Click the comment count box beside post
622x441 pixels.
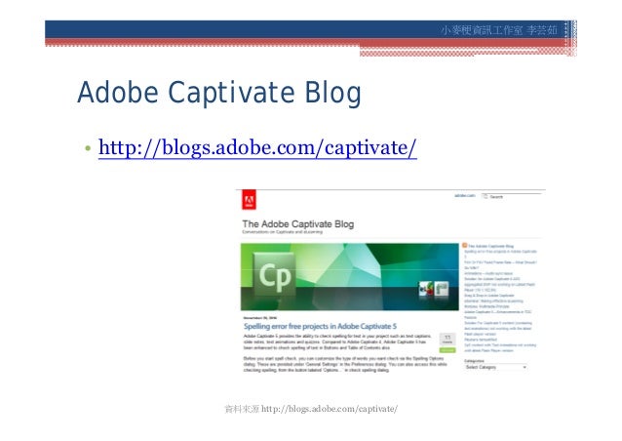point(447,340)
